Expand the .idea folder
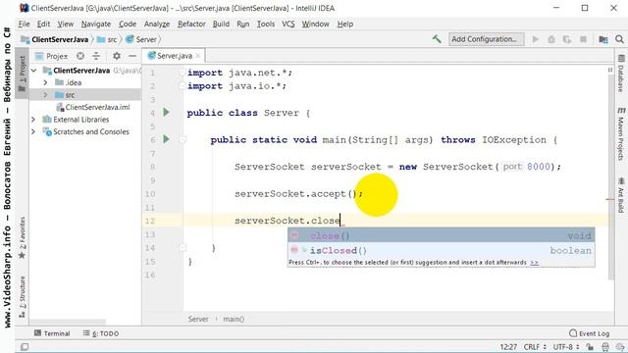 [x=45, y=82]
